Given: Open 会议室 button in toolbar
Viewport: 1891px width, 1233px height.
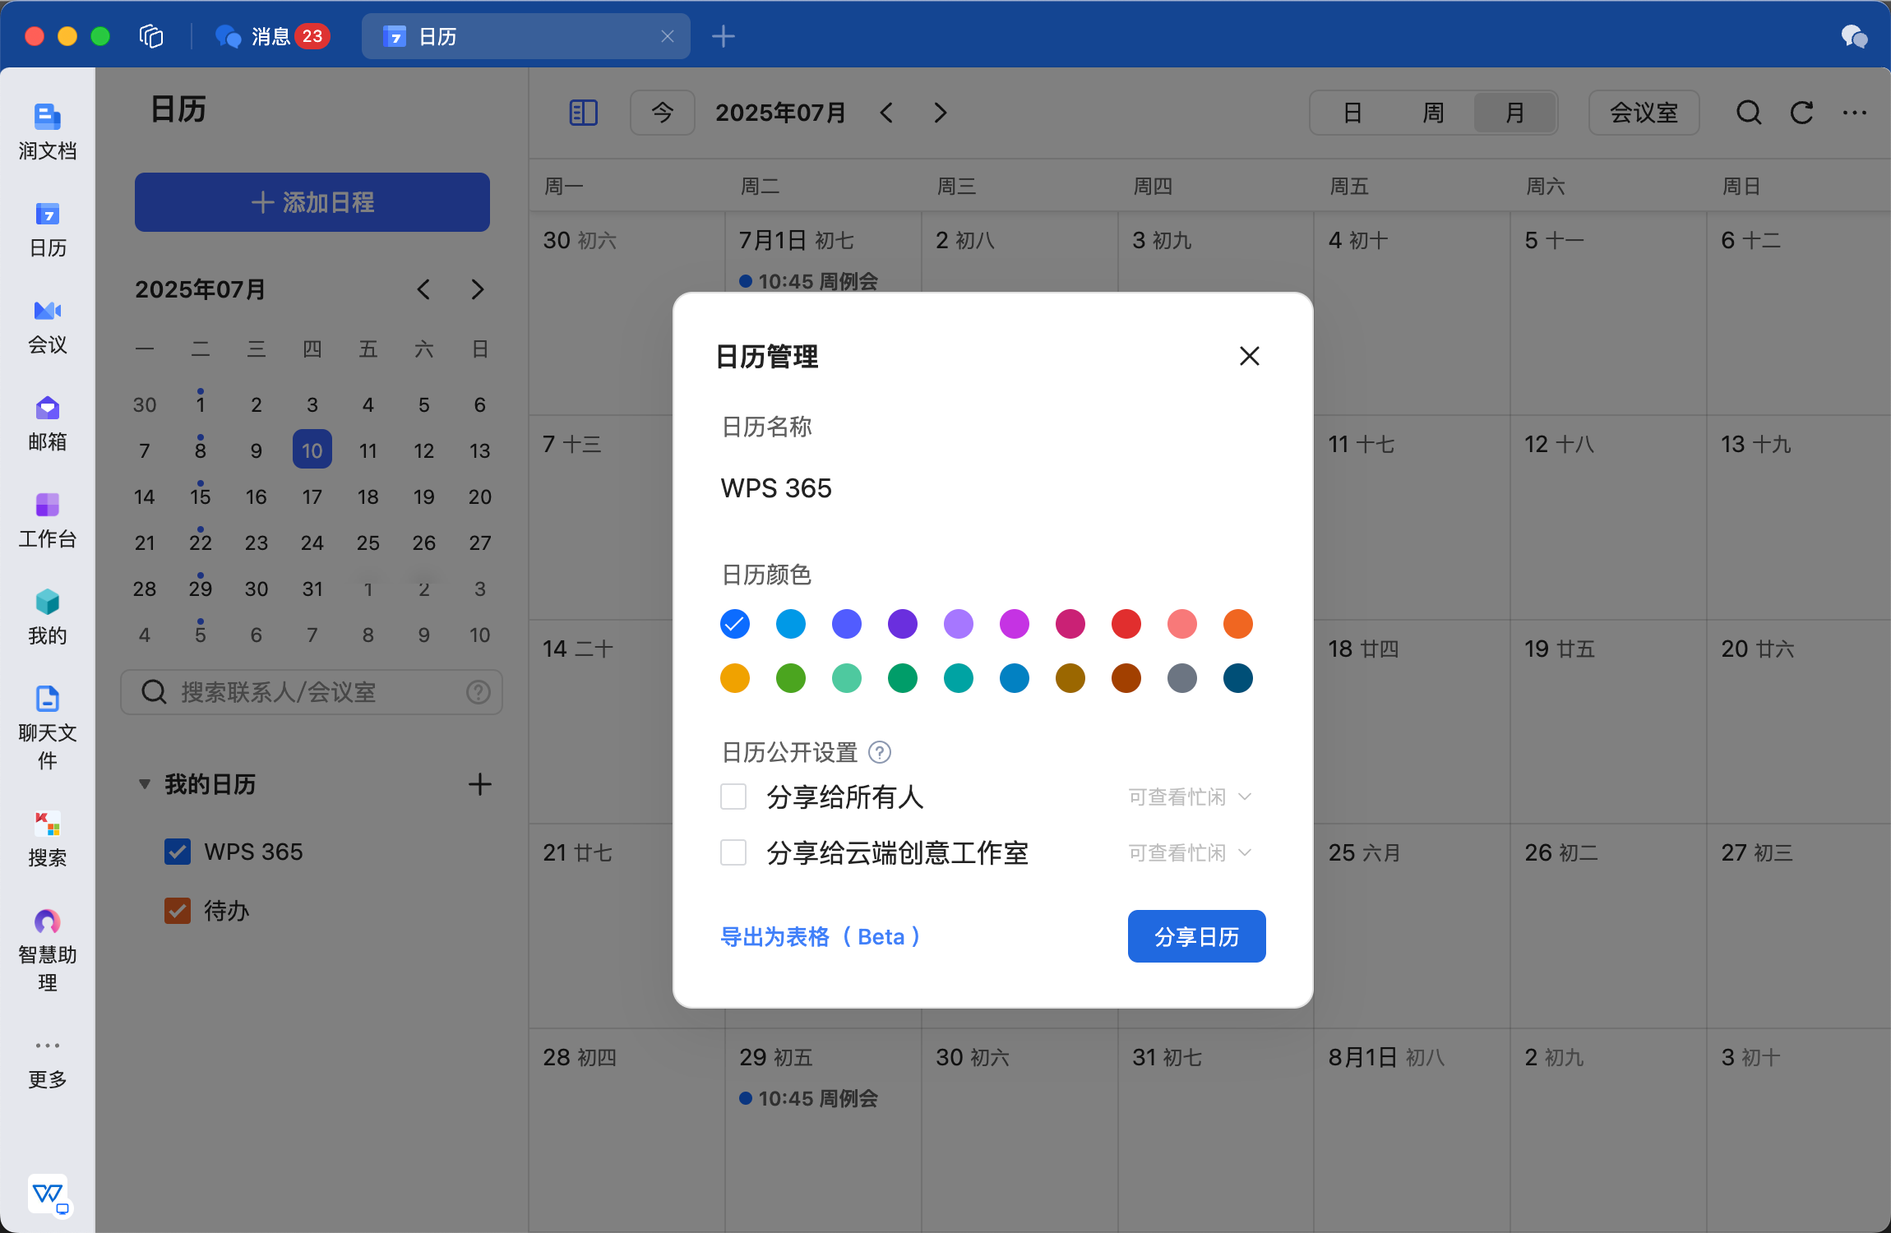Looking at the screenshot, I should point(1644,113).
